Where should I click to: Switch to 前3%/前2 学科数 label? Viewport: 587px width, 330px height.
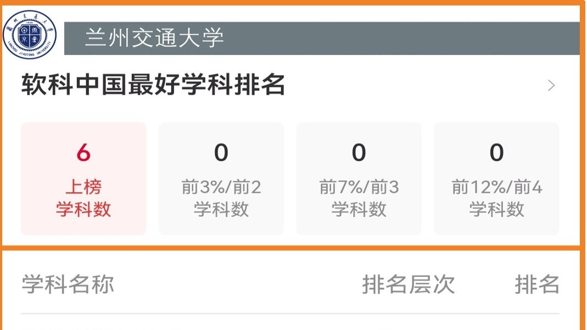pyautogui.click(x=221, y=199)
